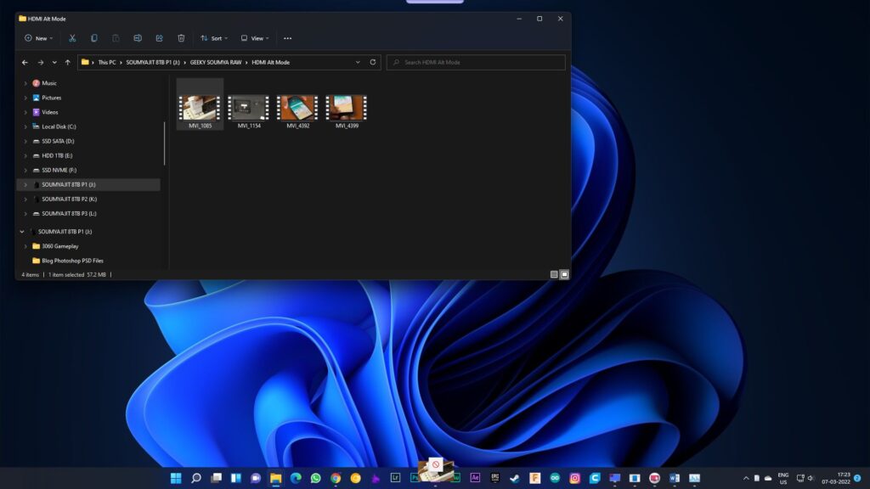Click This PC in address path
This screenshot has height=489, width=870.
click(x=107, y=63)
